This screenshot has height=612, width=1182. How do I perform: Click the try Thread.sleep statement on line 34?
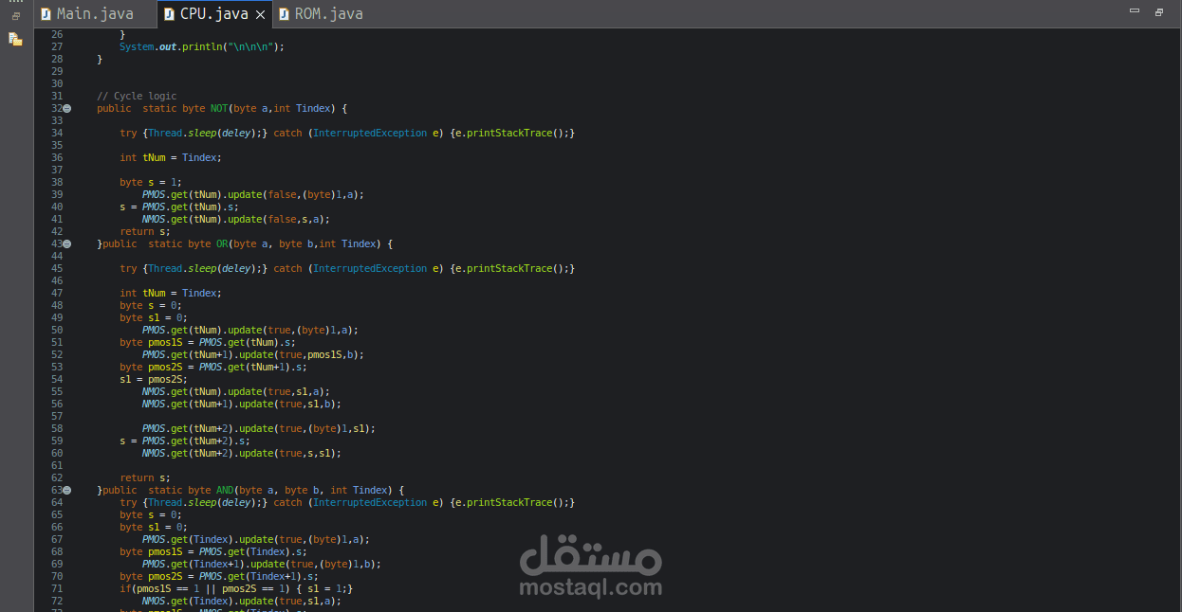click(x=347, y=133)
